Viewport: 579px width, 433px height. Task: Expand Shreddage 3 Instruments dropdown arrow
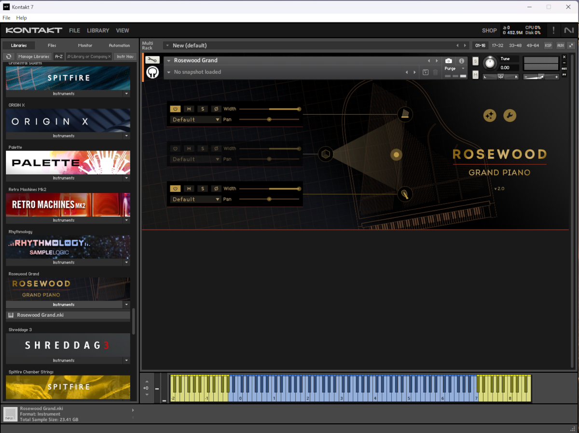(x=126, y=361)
